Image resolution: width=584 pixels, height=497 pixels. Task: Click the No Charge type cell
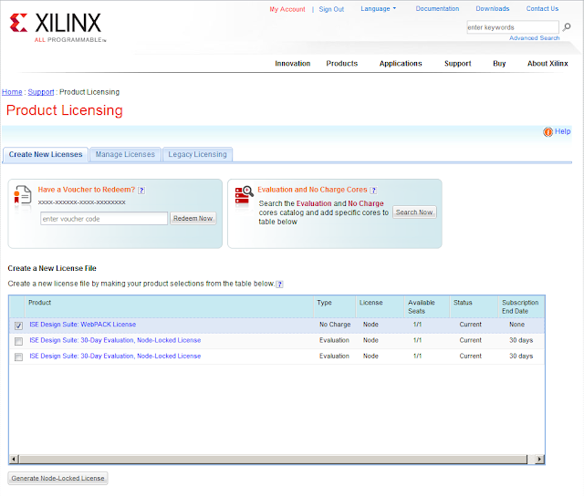(335, 325)
